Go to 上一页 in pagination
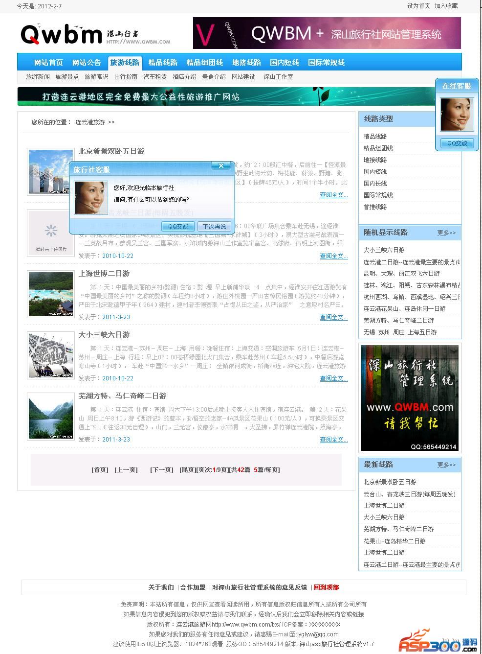Screen dimensions: 482x654 [x=126, y=470]
